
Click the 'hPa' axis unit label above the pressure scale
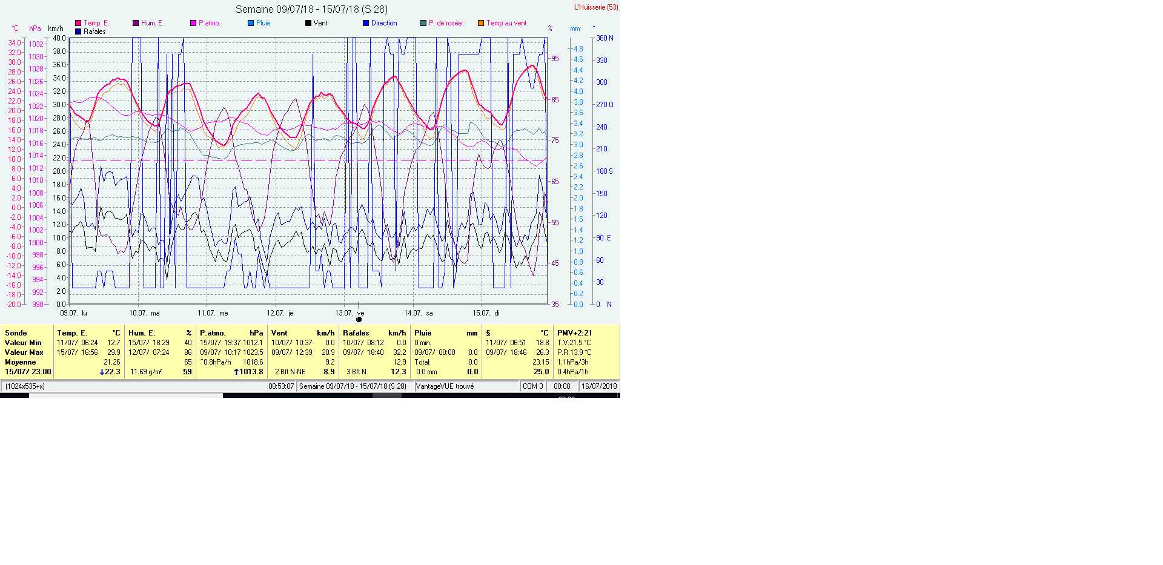click(35, 28)
